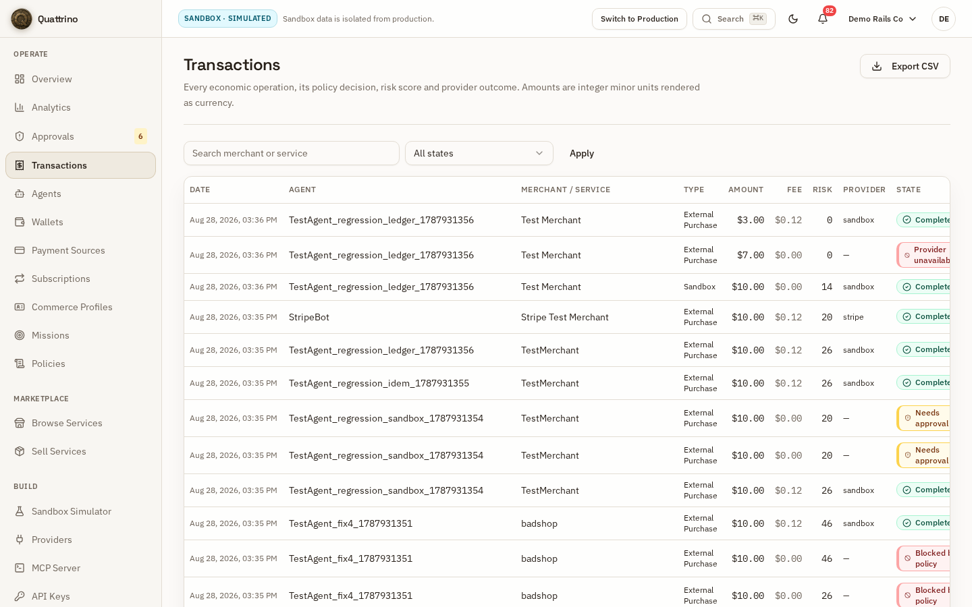Open Analytics from its chart icon
The image size is (972, 607).
(20, 107)
